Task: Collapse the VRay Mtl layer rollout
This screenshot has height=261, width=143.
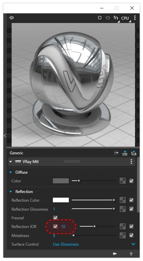Action: pyautogui.click(x=11, y=162)
